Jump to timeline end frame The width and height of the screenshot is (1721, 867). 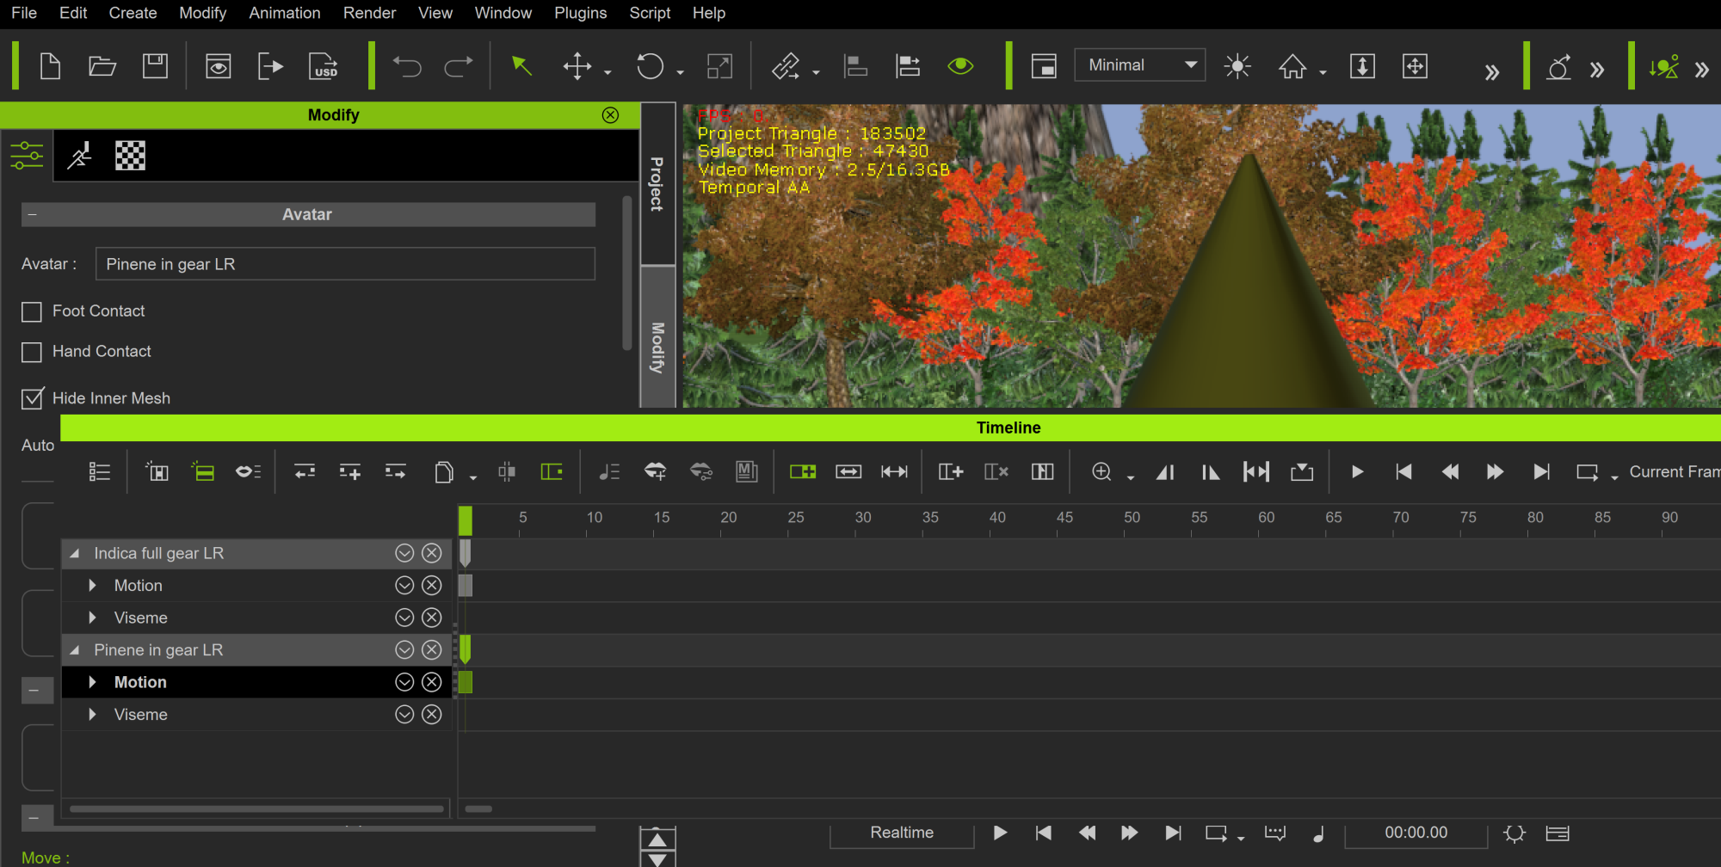1541,471
